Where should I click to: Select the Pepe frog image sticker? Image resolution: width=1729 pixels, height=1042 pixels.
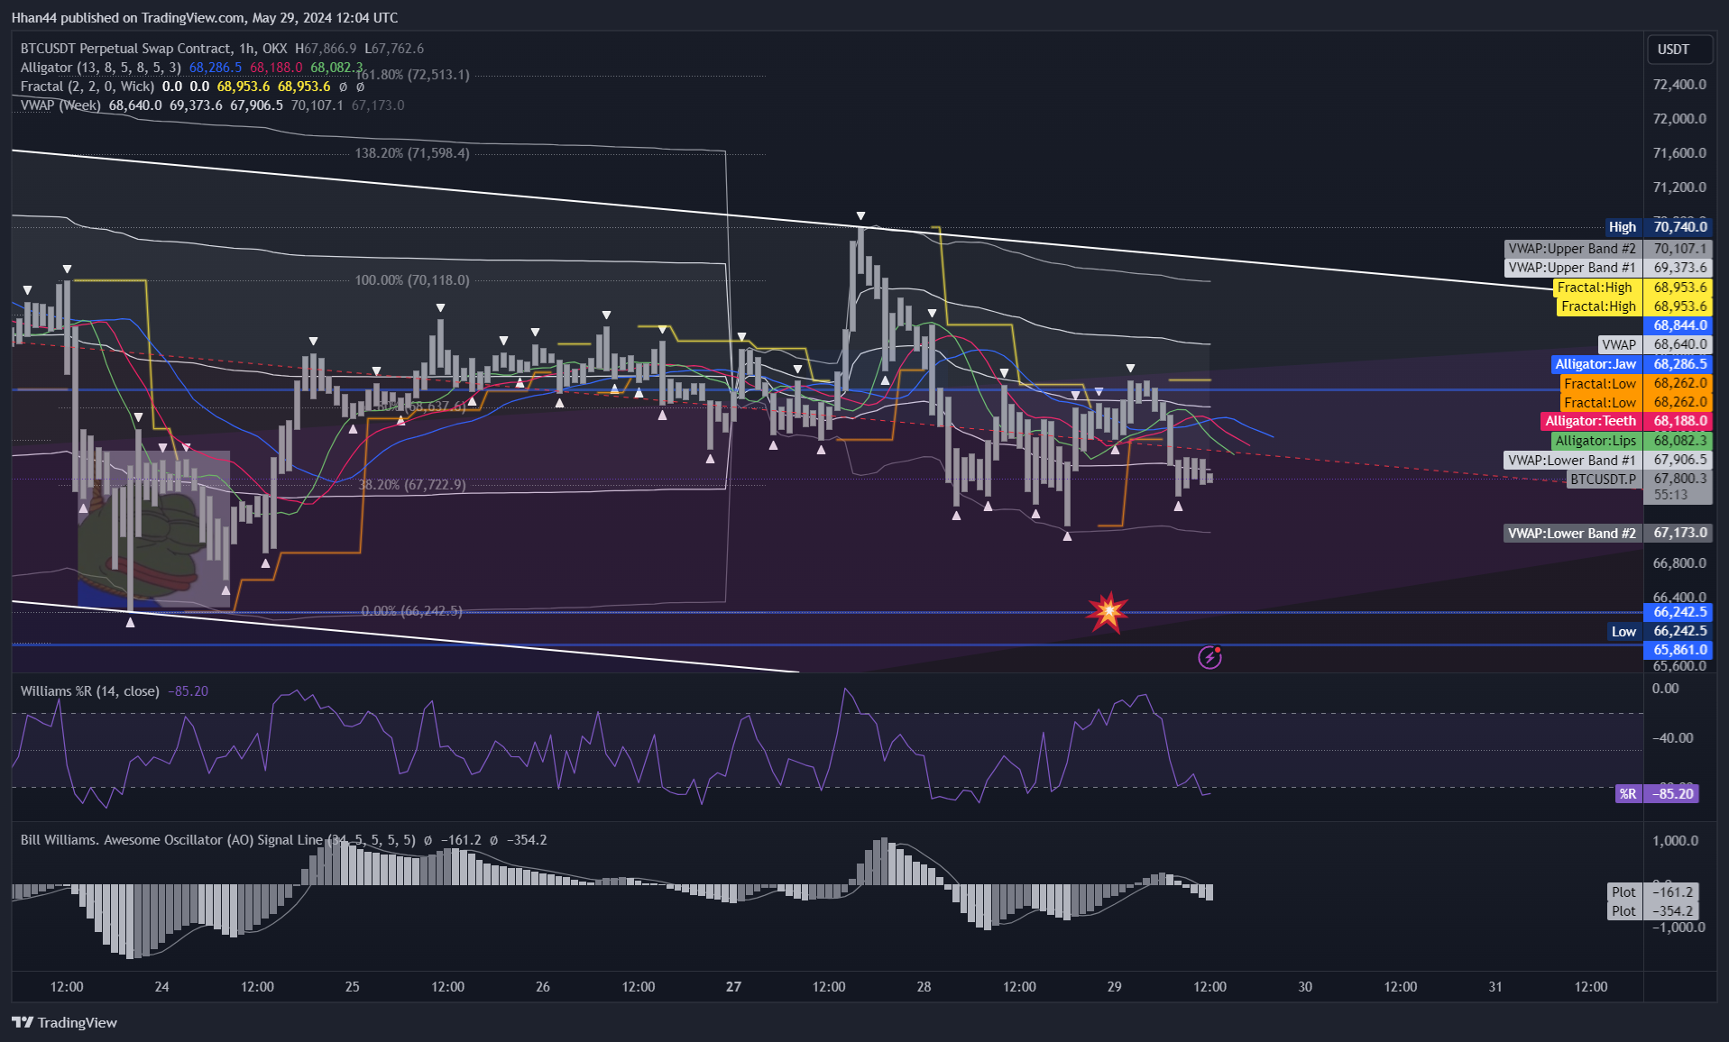(x=153, y=529)
